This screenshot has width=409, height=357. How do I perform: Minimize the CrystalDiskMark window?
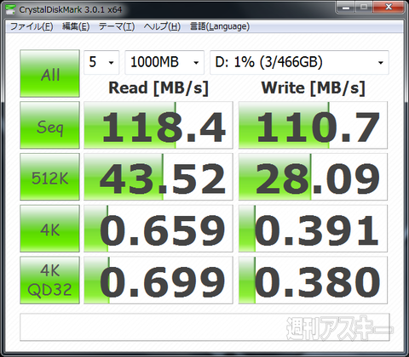pos(346,7)
